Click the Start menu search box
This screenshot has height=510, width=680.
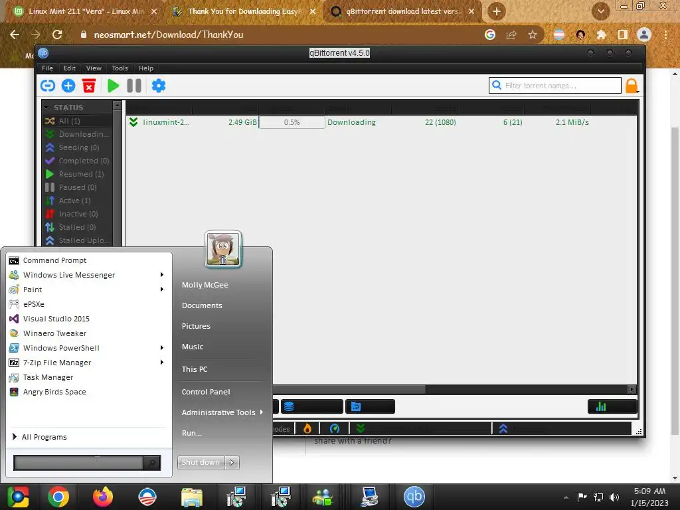point(78,463)
